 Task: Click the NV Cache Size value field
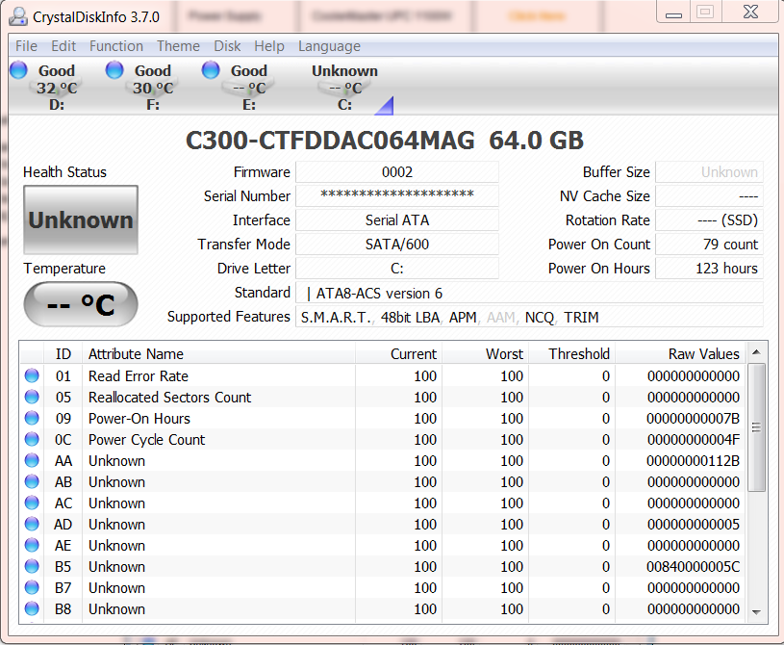[x=710, y=196]
